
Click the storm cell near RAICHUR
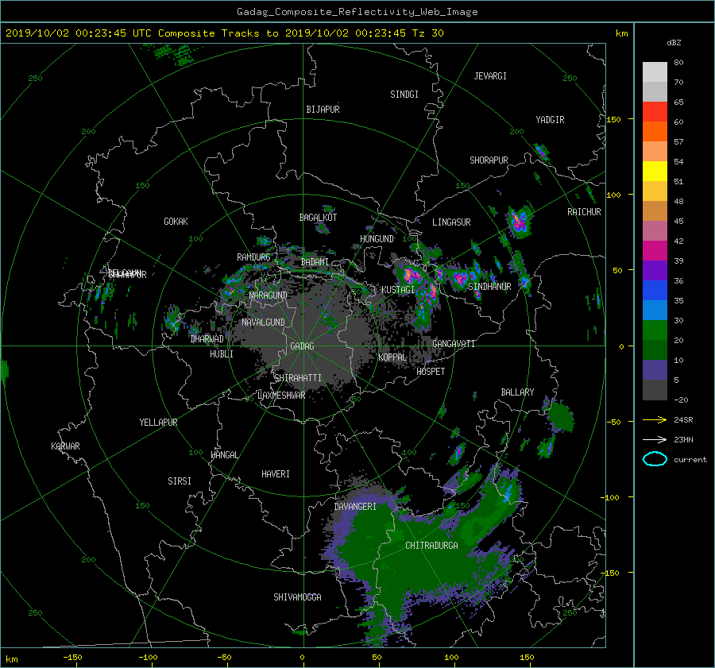(519, 222)
